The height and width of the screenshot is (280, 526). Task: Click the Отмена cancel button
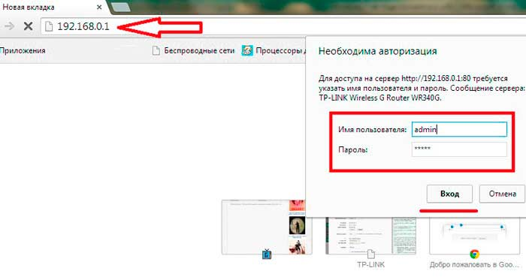point(502,194)
